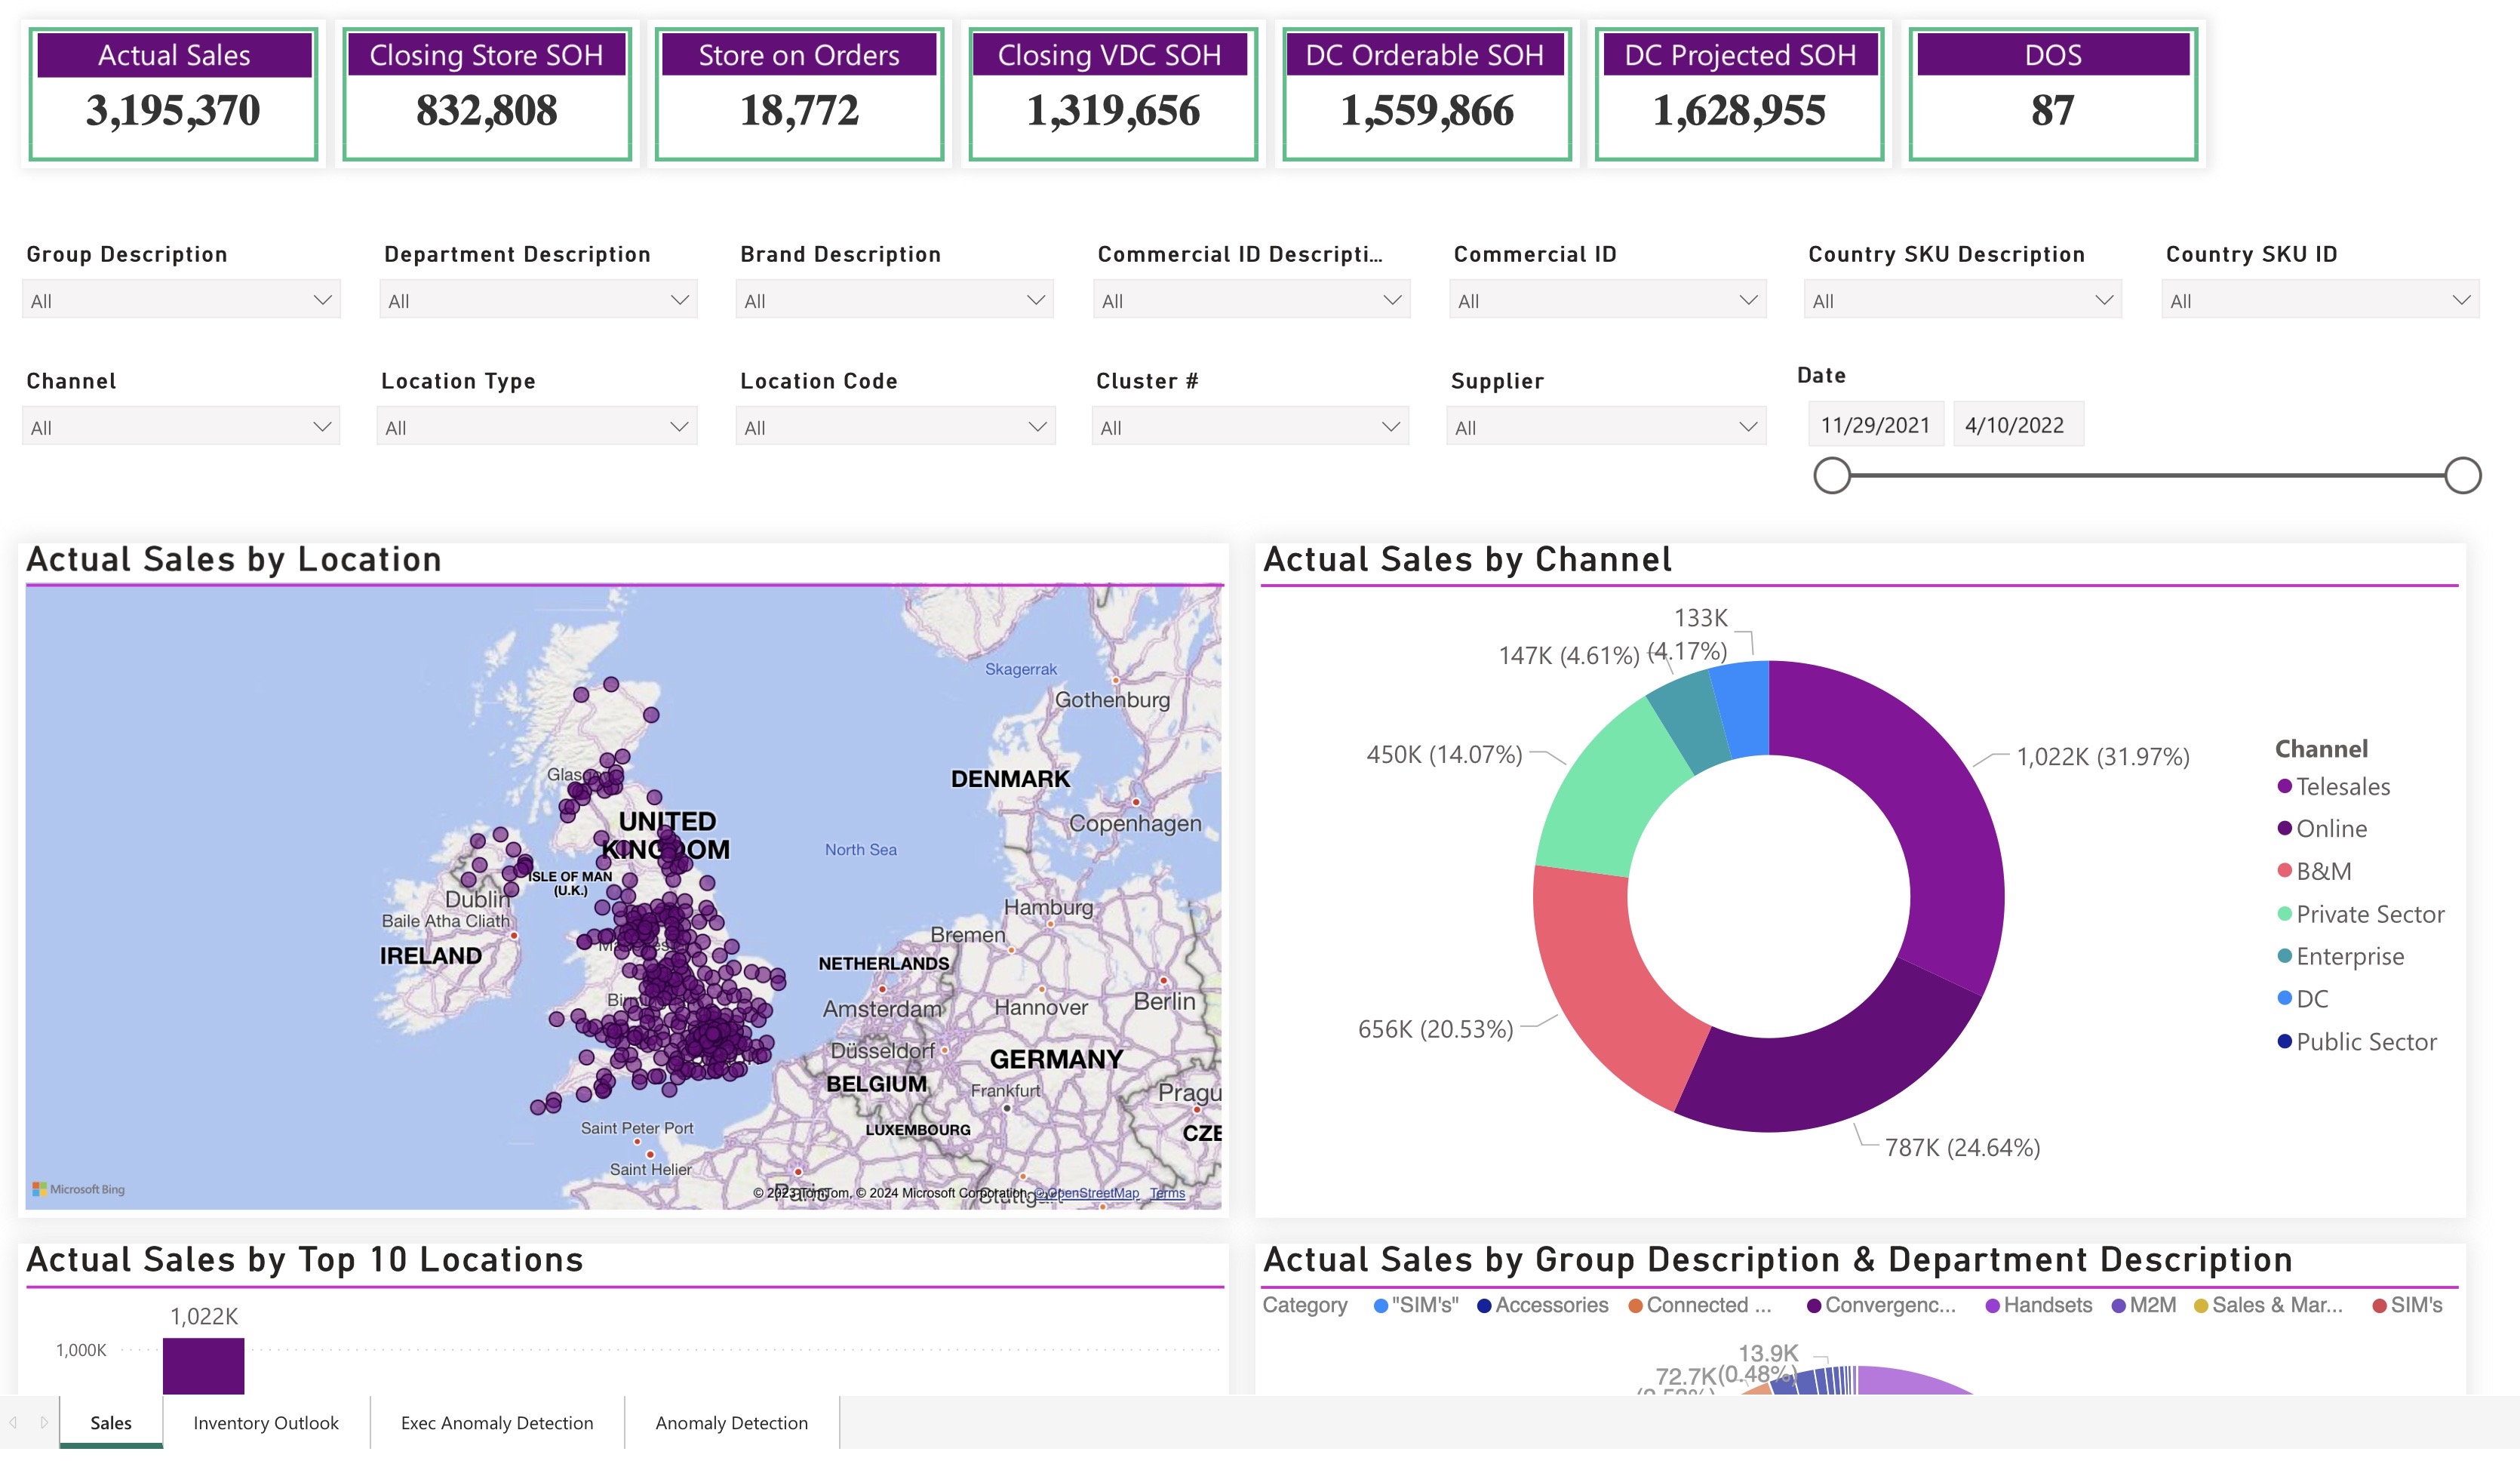This screenshot has width=2520, height=1470.
Task: Open the Exec Anomaly Detection tab
Action: (x=497, y=1422)
